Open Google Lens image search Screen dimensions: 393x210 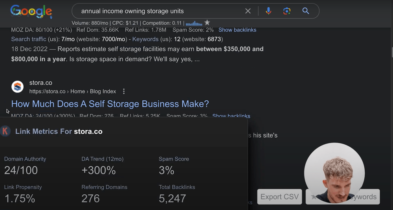pos(287,11)
